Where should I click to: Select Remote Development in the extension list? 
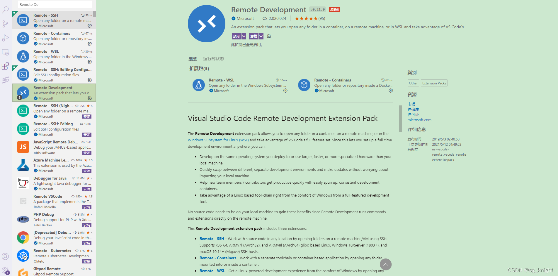tap(54, 93)
